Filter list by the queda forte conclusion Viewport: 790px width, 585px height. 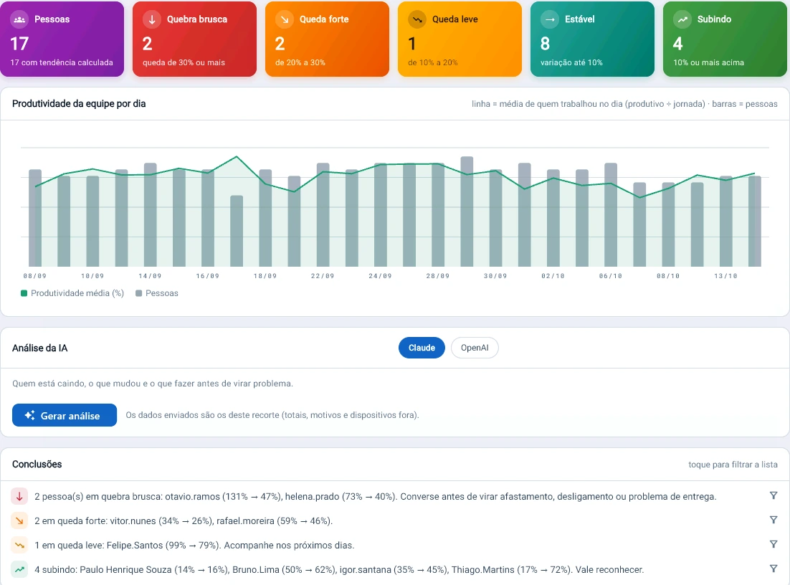[774, 520]
